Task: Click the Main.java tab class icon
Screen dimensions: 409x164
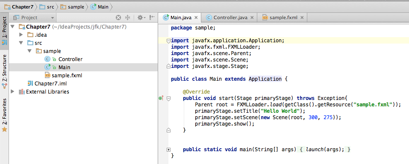Action: [x=166, y=18]
